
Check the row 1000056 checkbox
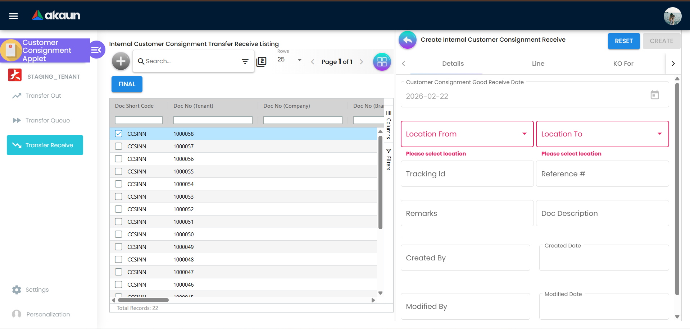tap(118, 159)
